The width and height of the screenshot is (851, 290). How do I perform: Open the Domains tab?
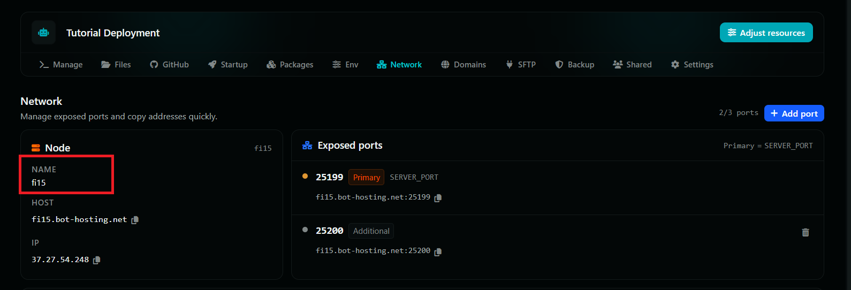tap(464, 65)
